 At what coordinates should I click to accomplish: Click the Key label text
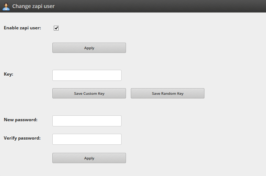8,74
